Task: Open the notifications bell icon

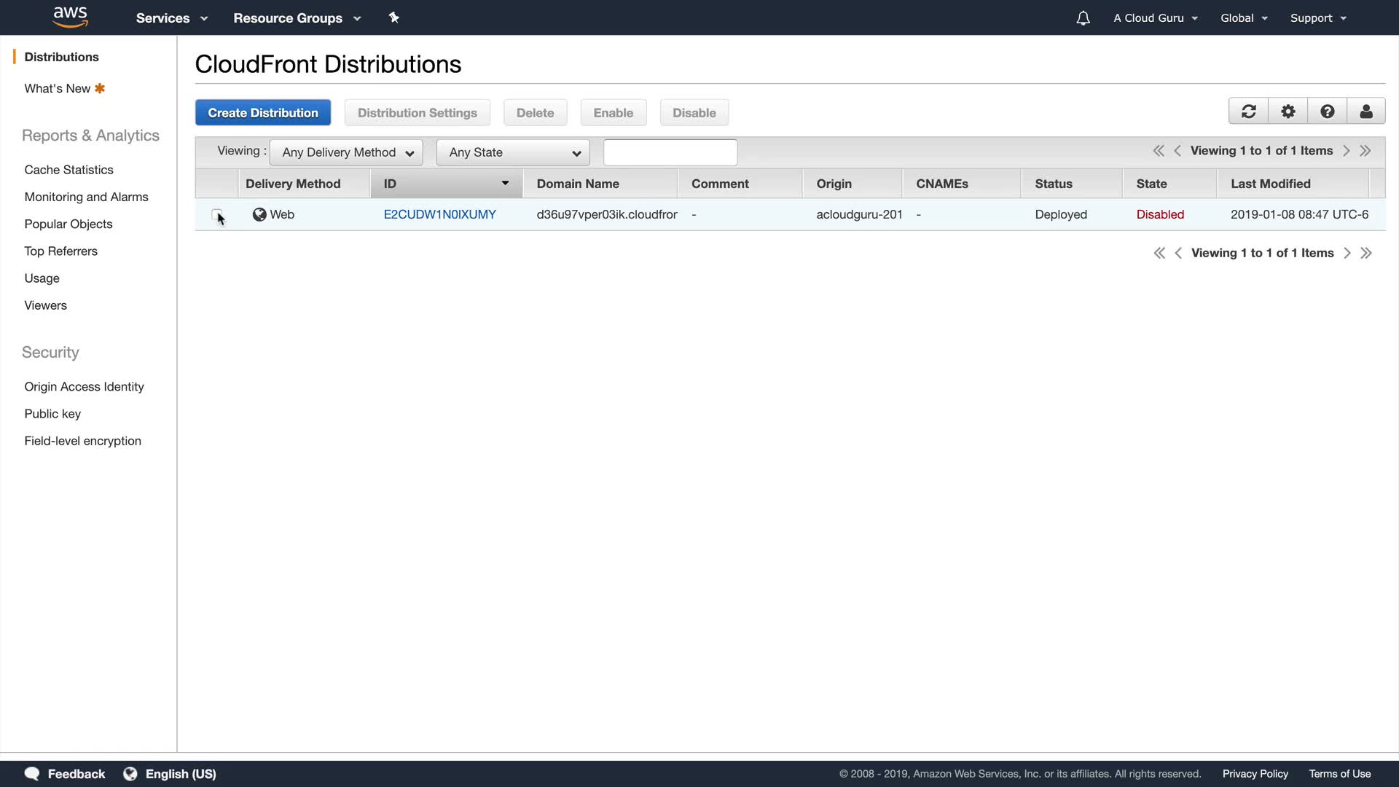Action: click(1083, 18)
